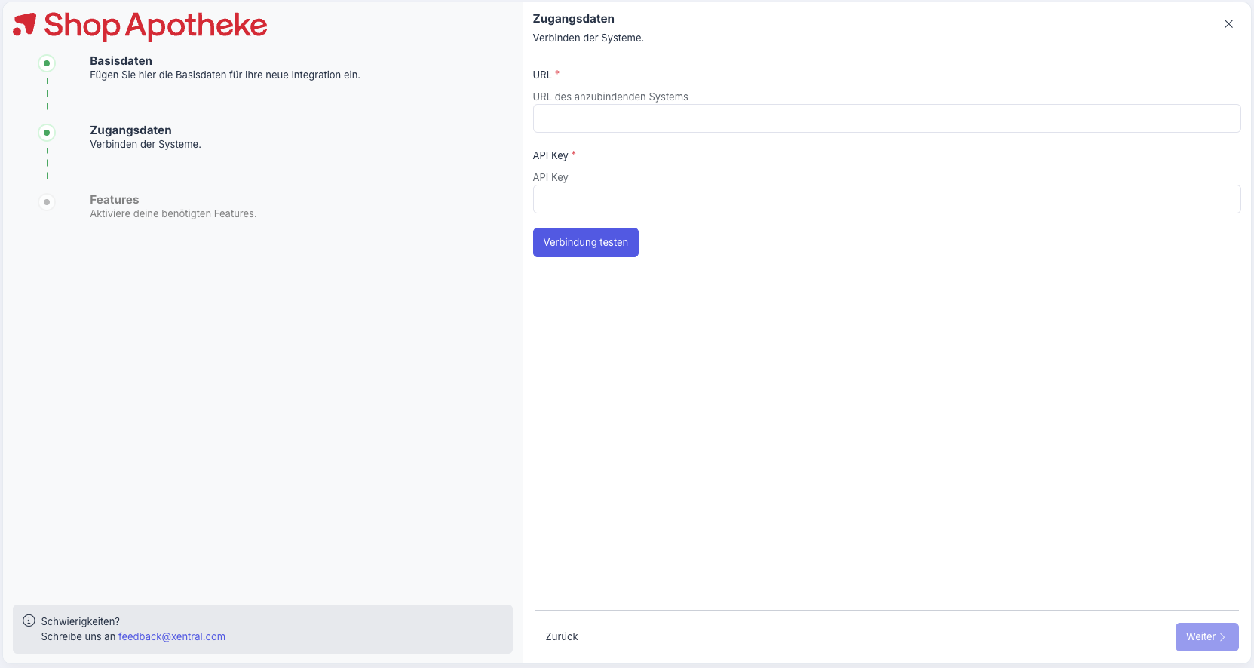
Task: Click the 'URL des anzubindenden Systems' hint text
Action: [x=610, y=97]
